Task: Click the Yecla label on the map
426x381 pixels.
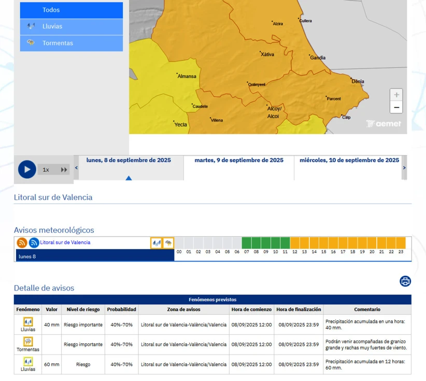Action: [180, 125]
